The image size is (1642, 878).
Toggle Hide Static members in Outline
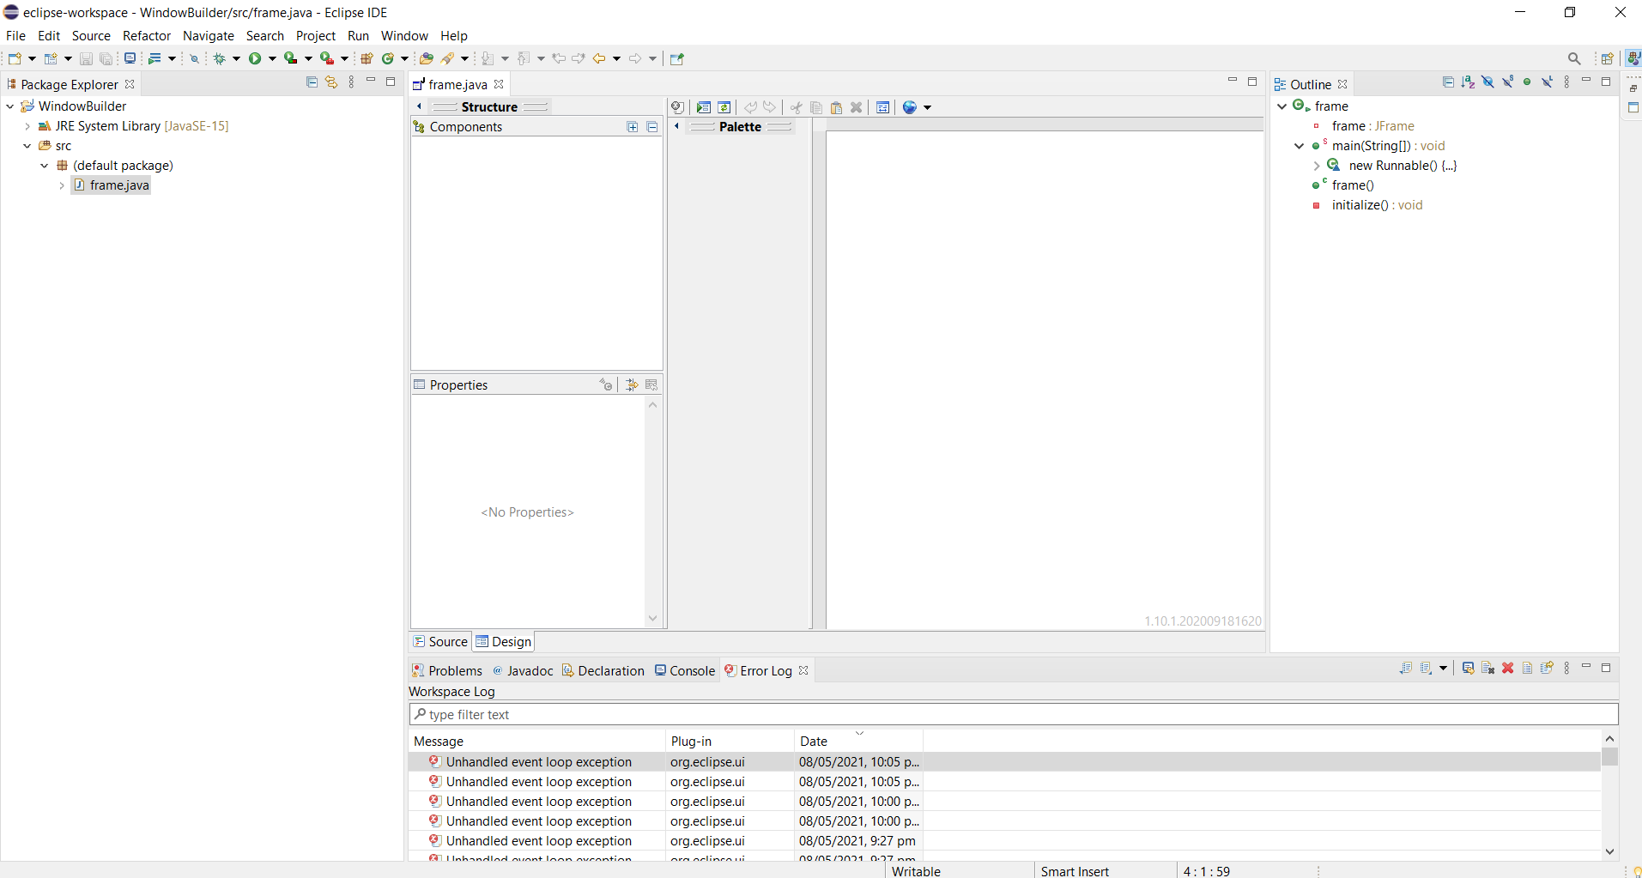point(1507,82)
